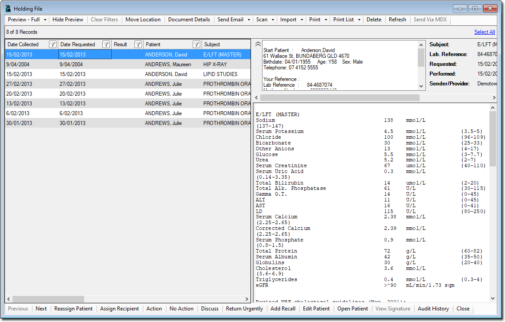Click Hide Preview in the toolbar
This screenshot has height=322, width=505.
pyautogui.click(x=68, y=20)
